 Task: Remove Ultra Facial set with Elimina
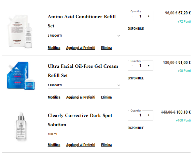pyautogui.click(x=106, y=97)
